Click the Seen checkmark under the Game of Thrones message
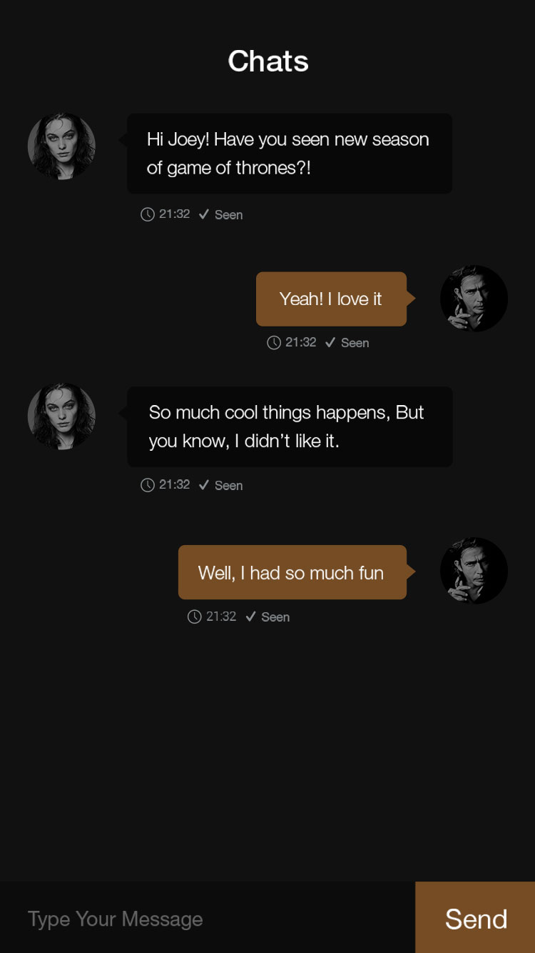 203,214
